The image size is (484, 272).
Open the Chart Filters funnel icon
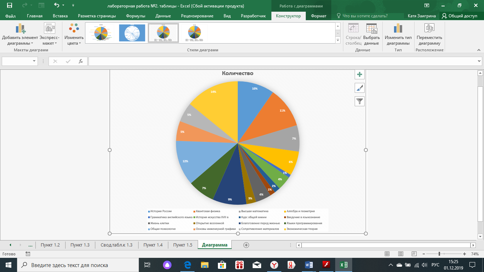pos(360,101)
